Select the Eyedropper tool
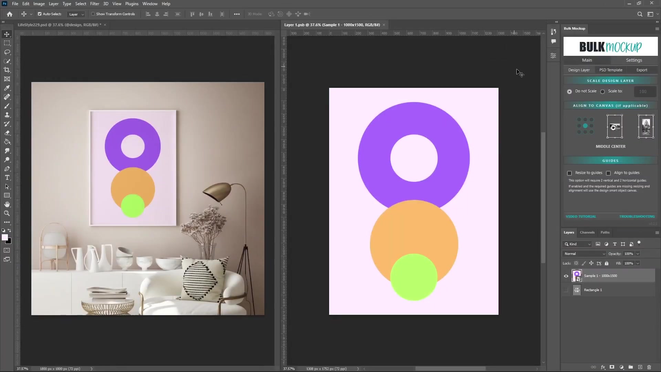 click(7, 88)
